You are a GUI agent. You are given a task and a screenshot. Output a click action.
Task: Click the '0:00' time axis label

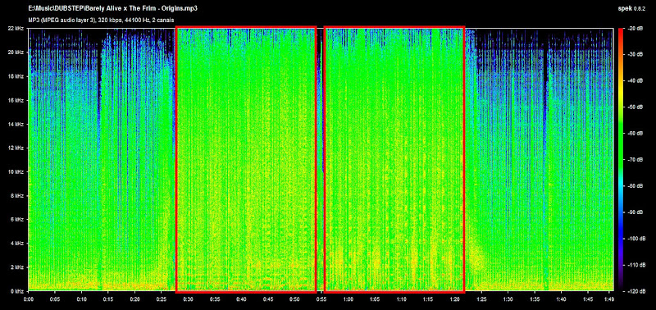[x=29, y=299]
